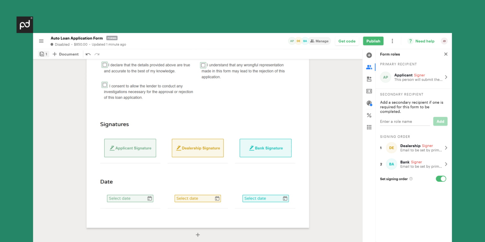This screenshot has height=242, width=485.
Task: Open the three-dot more options menu
Action: [x=392, y=41]
